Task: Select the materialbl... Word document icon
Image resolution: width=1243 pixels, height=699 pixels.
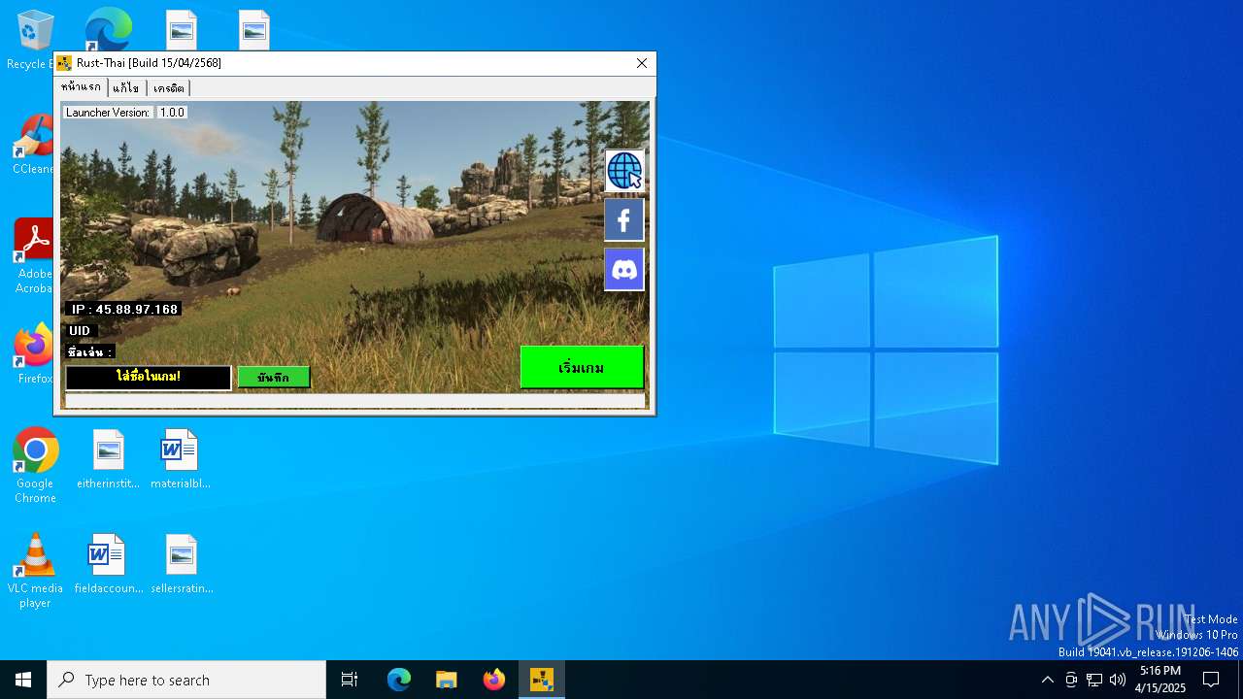Action: (x=180, y=459)
